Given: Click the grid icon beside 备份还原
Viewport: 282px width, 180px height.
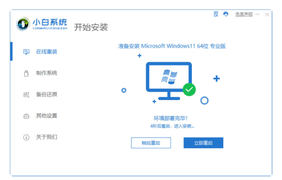Looking at the screenshot, I should pyautogui.click(x=26, y=95).
